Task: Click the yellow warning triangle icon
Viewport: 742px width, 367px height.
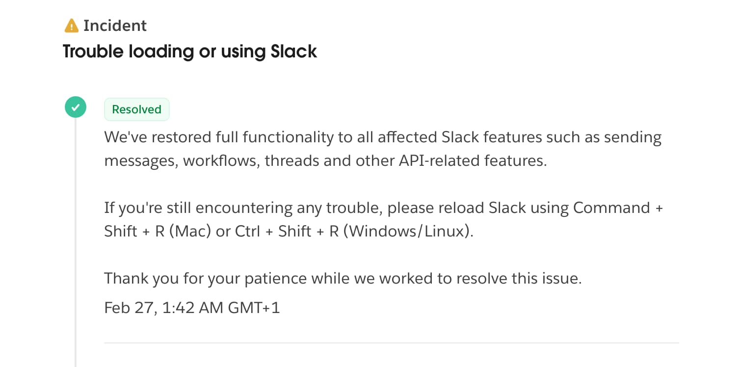Action: tap(71, 26)
